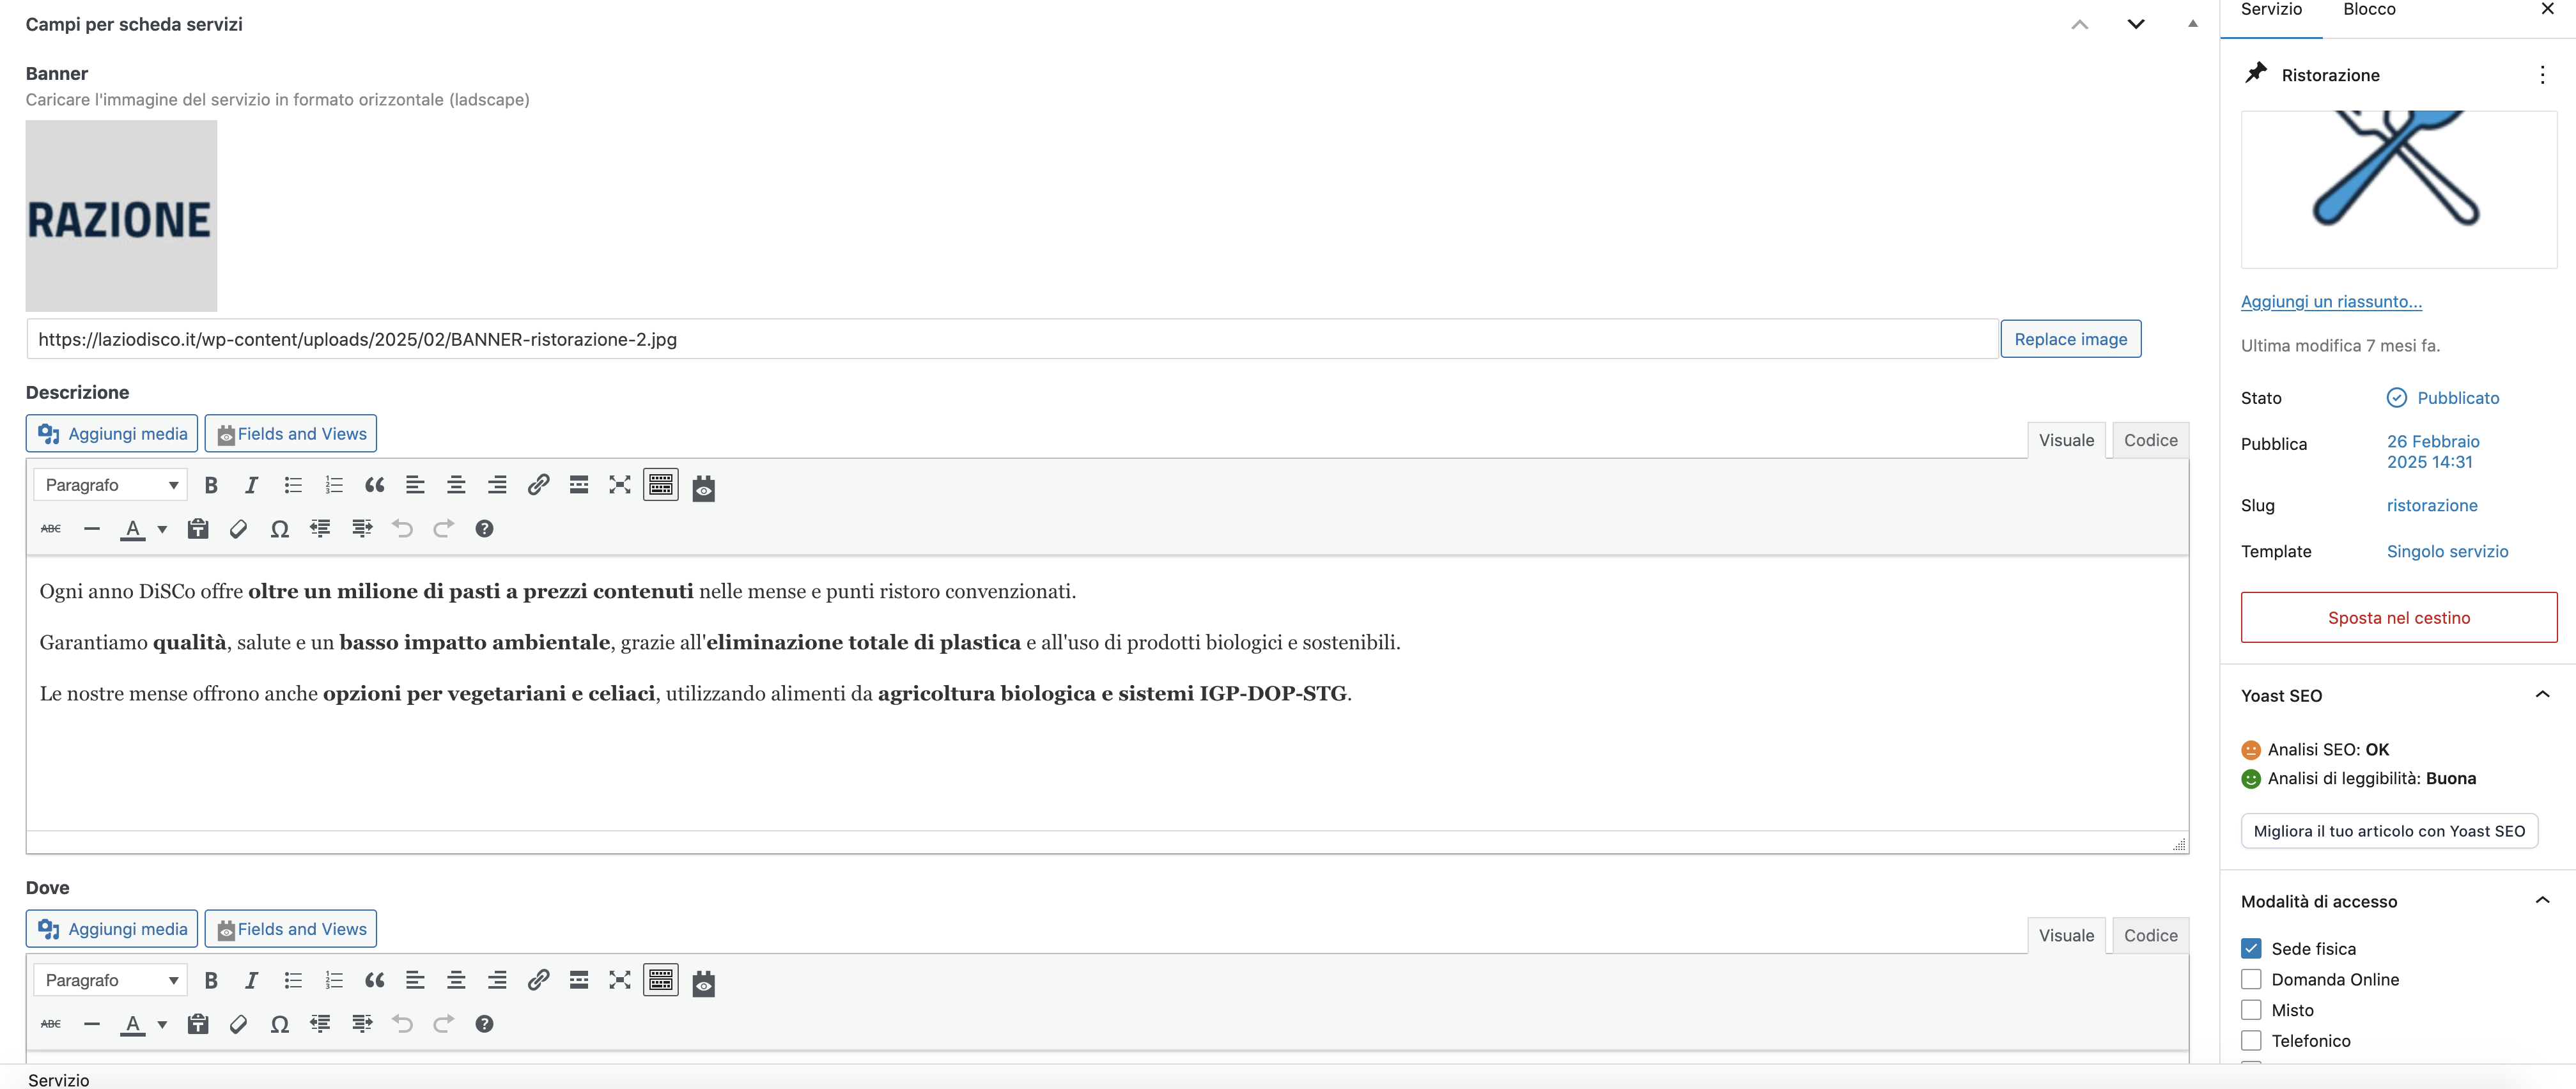Viewport: 2576px width, 1089px height.
Task: Open text color picker arrow in Descrizione
Action: click(162, 529)
